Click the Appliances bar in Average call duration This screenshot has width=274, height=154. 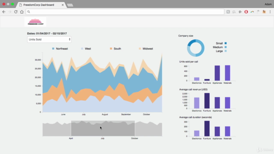coord(217,131)
